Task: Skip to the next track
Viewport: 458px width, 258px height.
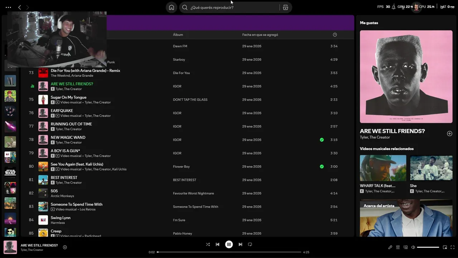Action: pyautogui.click(x=240, y=244)
